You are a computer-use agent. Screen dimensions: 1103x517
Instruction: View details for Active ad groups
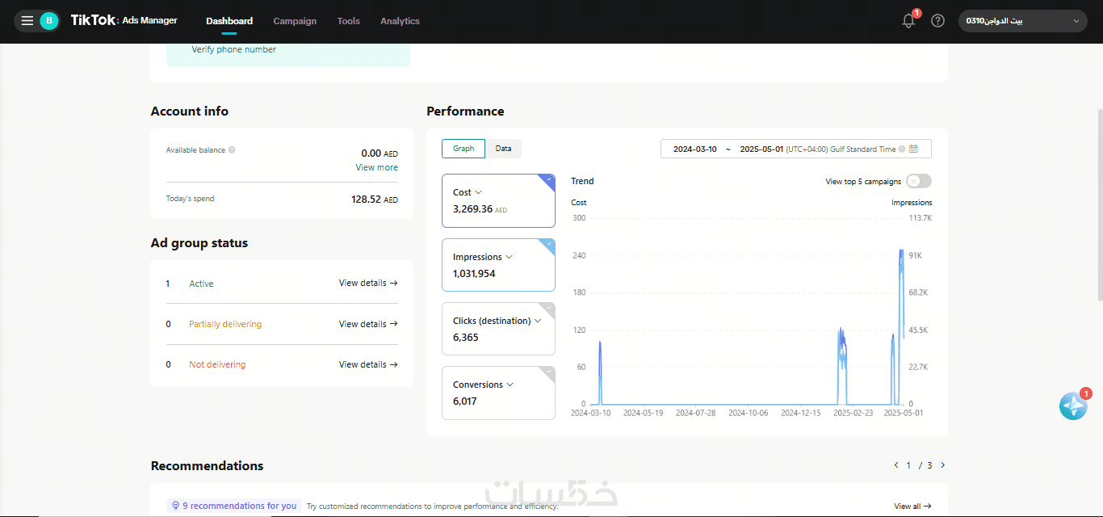tap(368, 284)
